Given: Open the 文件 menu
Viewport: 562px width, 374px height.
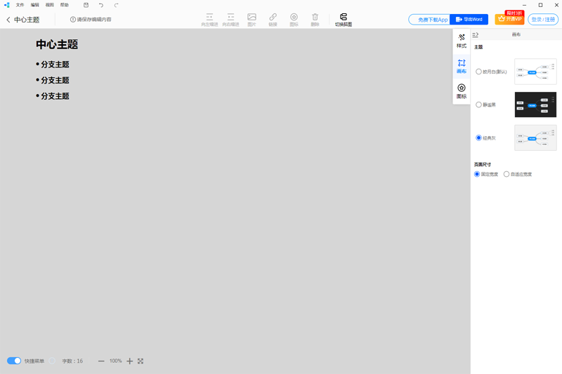Looking at the screenshot, I should coord(20,5).
